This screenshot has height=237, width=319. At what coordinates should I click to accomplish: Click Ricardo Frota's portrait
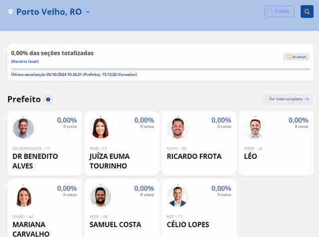[177, 128]
